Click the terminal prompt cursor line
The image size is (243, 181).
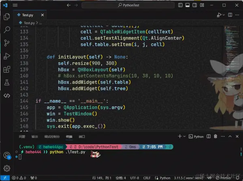20,157
